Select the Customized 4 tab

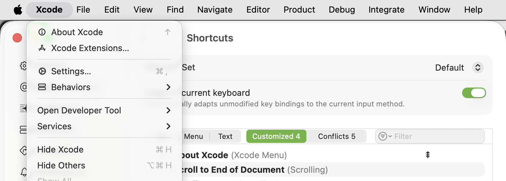point(276,136)
